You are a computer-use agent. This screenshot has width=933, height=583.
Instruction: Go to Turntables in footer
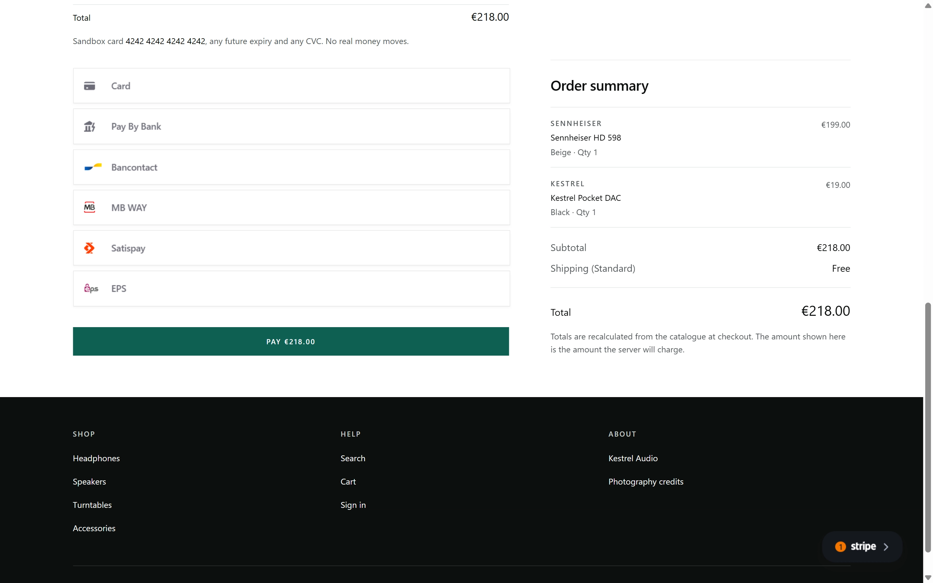click(x=92, y=505)
